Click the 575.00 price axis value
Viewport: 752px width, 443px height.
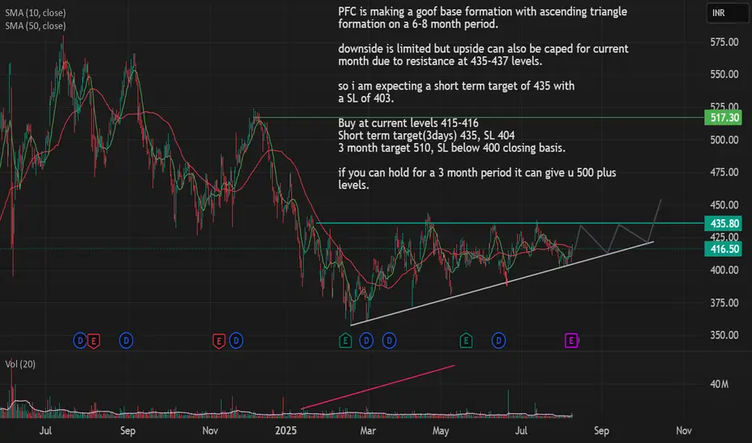pyautogui.click(x=725, y=42)
